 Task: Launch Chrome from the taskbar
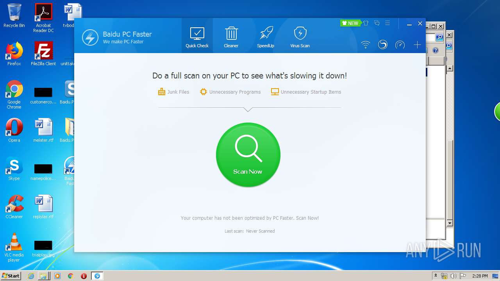click(x=71, y=276)
